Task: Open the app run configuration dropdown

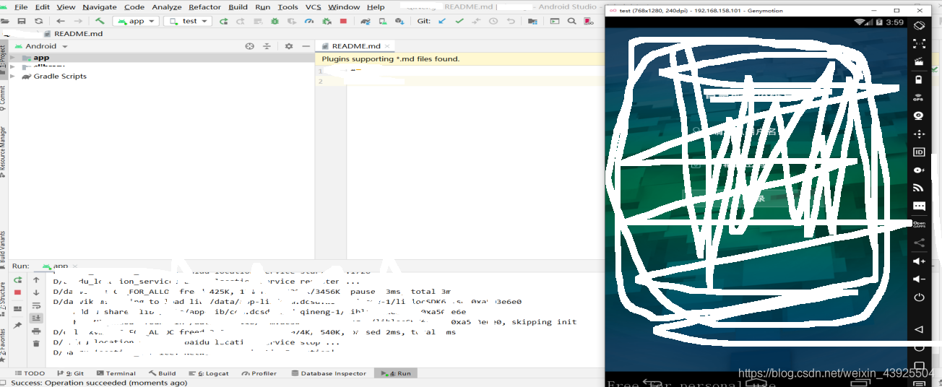Action: (x=136, y=21)
